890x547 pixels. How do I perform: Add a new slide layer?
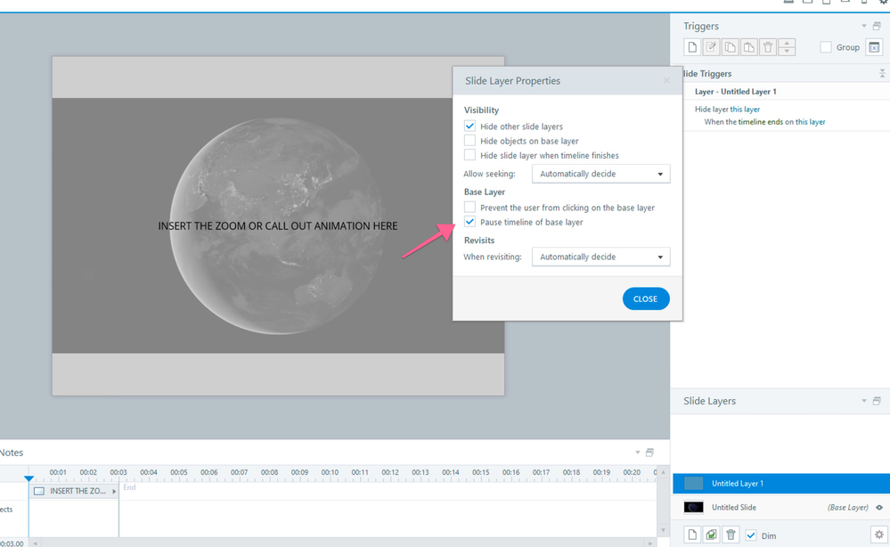tap(692, 535)
